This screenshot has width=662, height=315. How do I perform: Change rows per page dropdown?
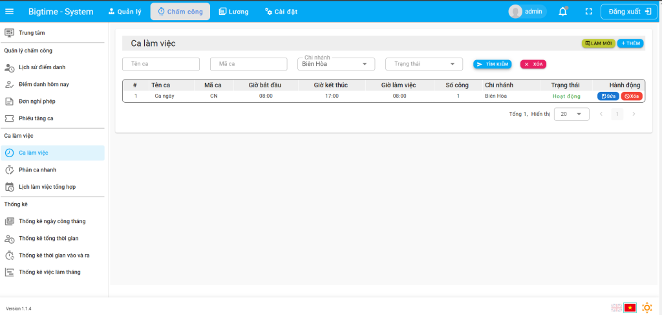click(571, 114)
